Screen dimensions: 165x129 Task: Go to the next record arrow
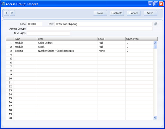click(x=12, y=13)
